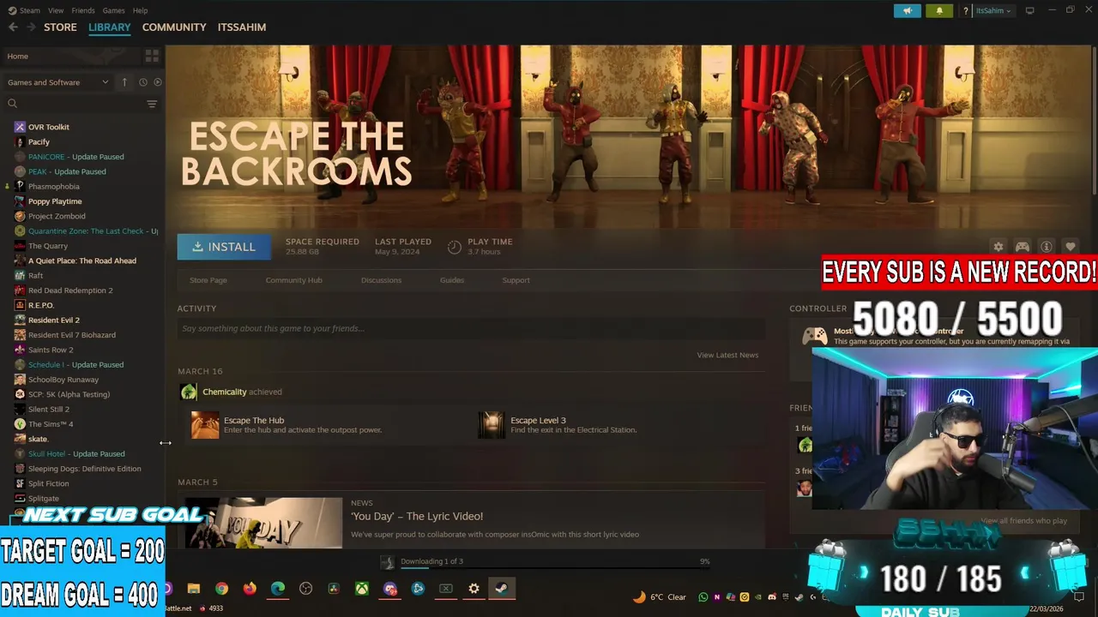Open Firefox from taskbar
The height and width of the screenshot is (617, 1098).
tap(250, 589)
